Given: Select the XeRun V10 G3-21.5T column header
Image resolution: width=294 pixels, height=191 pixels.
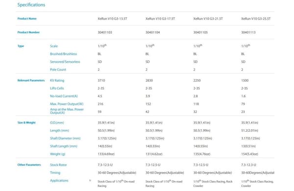Looking at the screenshot, I should (208, 19).
